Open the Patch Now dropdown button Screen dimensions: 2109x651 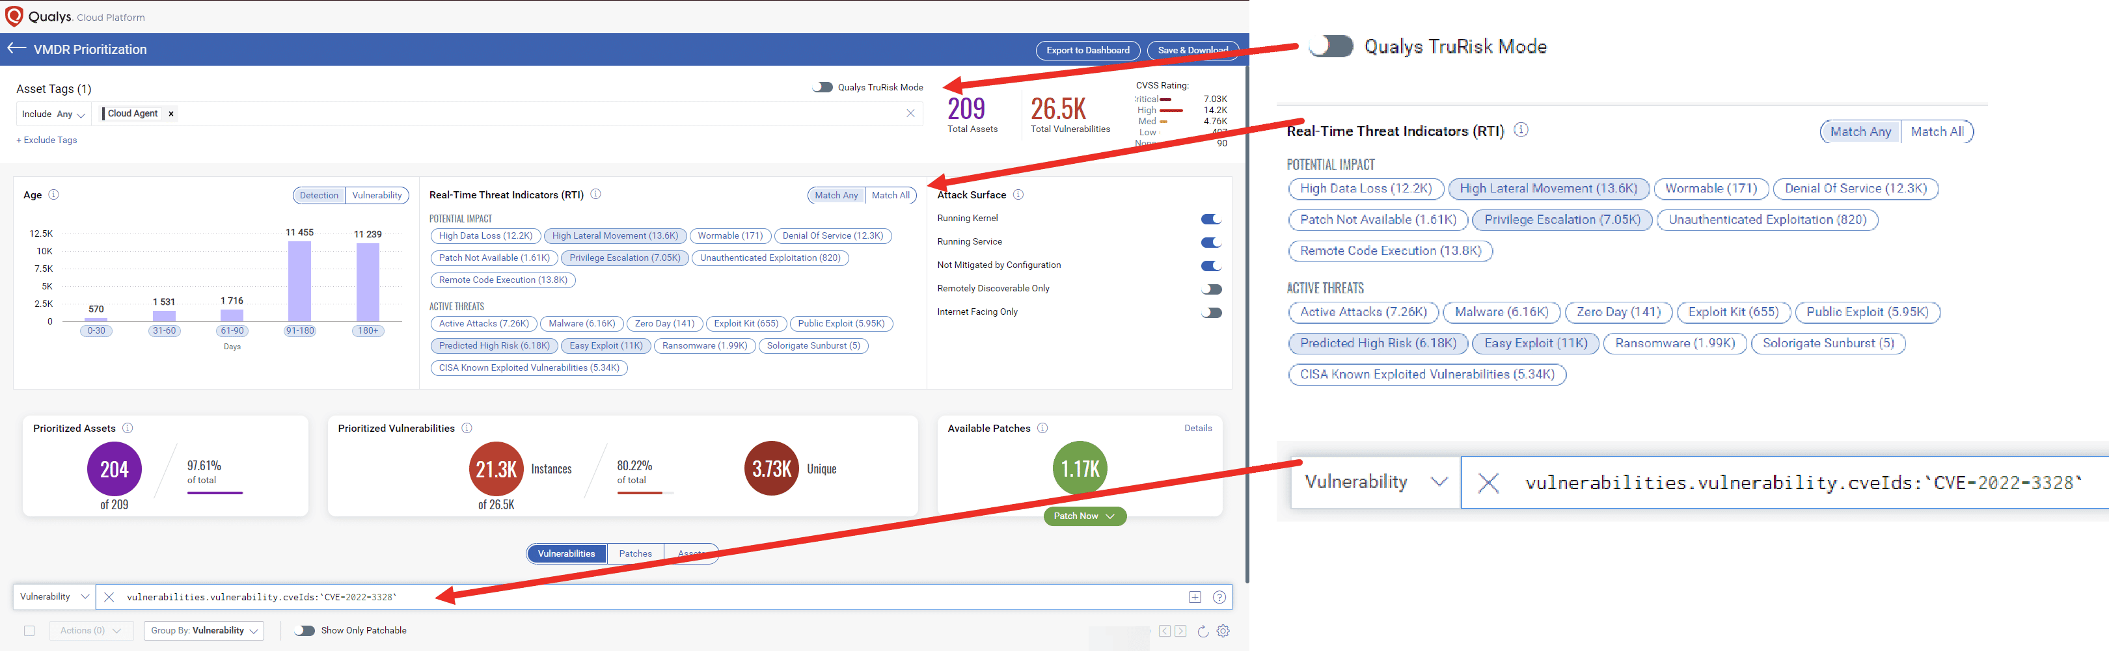point(1085,516)
